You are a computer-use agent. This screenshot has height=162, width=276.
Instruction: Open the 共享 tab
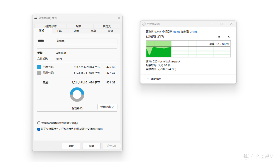coord(93,31)
